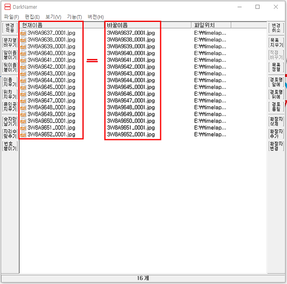Click 3W8A9646_0001.jpg in the 바꿀이름 column

point(131,94)
